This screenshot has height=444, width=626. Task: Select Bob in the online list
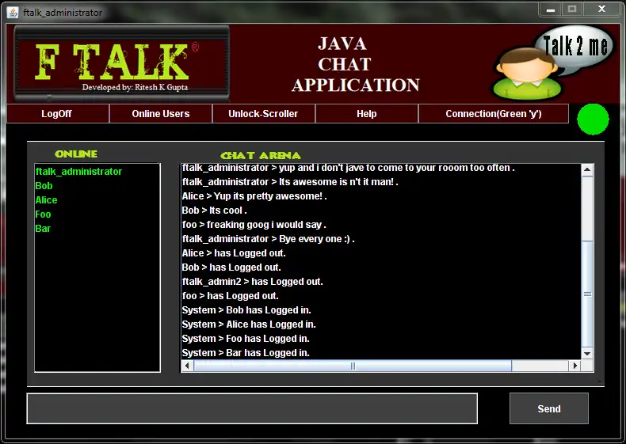coord(44,186)
